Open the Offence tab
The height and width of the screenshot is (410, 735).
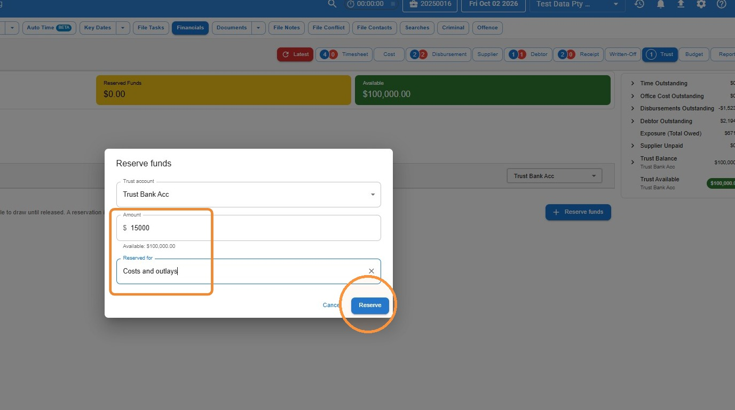point(487,28)
